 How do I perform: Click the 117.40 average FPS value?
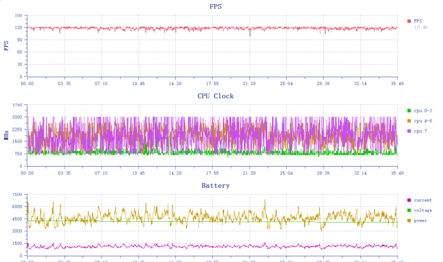[421, 27]
